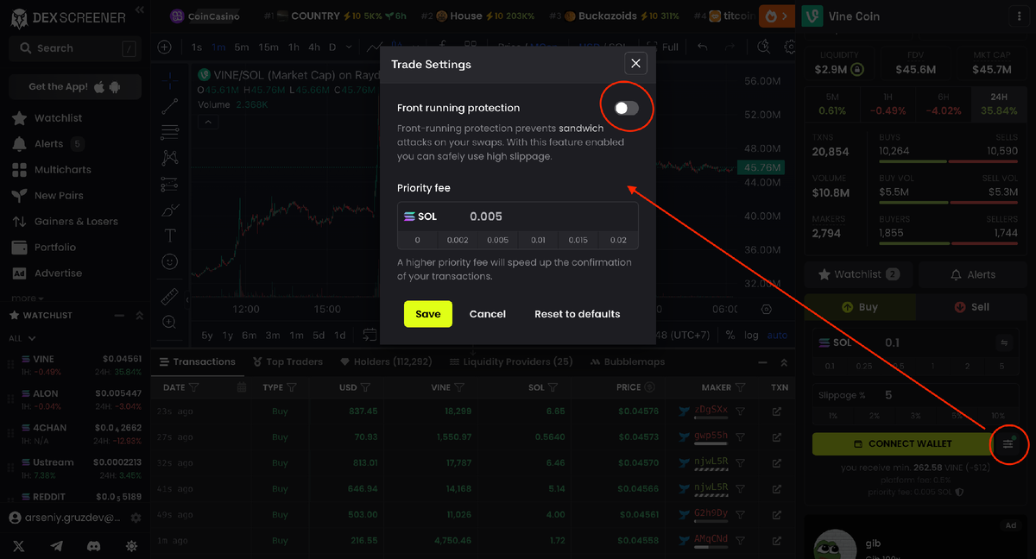
Task: Filter the USD column
Action: [x=365, y=387]
